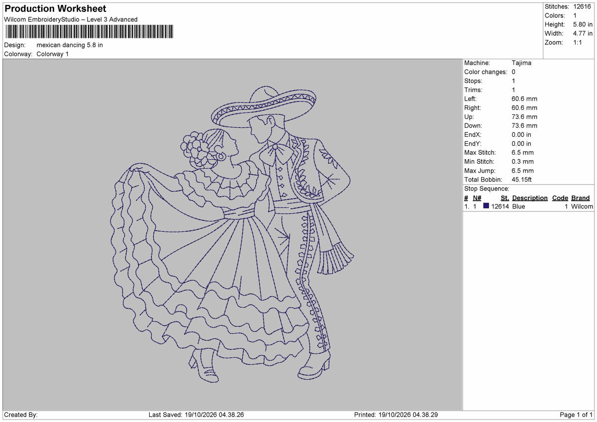
Task: Click the EndX value 0.00 in
Action: point(521,135)
